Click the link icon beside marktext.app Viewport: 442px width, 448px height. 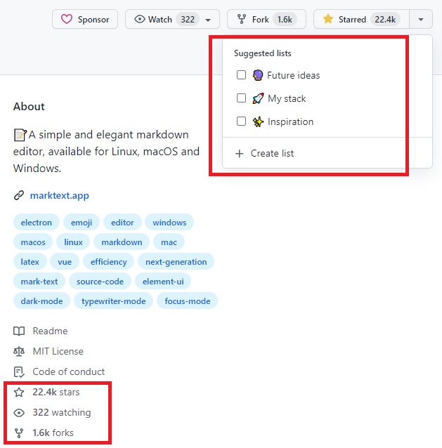coord(19,196)
